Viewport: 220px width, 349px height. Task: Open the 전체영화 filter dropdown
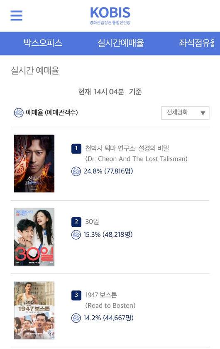pyautogui.click(x=185, y=113)
